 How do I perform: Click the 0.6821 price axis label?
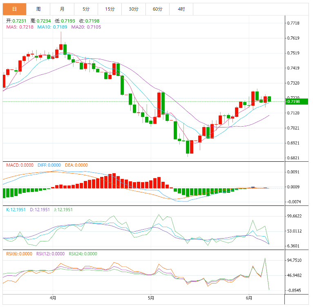tap(293, 158)
